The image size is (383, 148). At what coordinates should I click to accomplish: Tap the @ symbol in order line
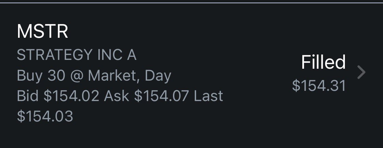tap(77, 77)
